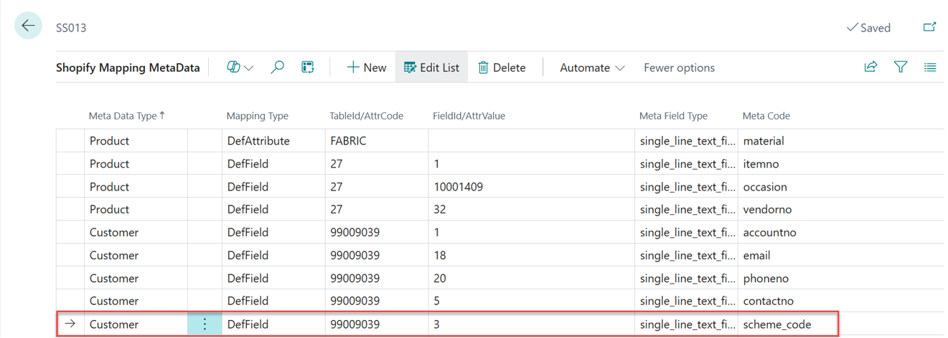The width and height of the screenshot is (948, 338).
Task: Open page in new window icon
Action: (x=929, y=27)
